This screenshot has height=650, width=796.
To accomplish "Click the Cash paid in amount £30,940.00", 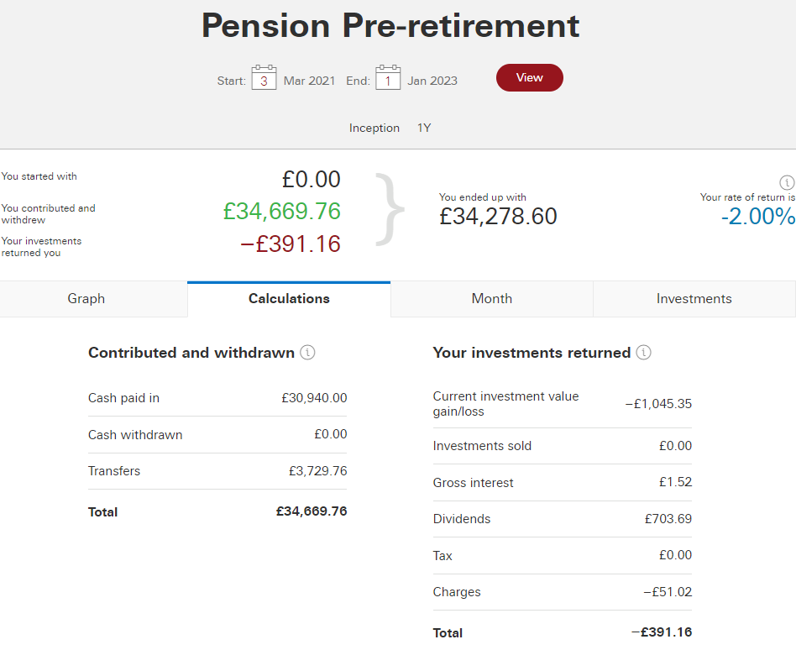I will click(x=314, y=398).
